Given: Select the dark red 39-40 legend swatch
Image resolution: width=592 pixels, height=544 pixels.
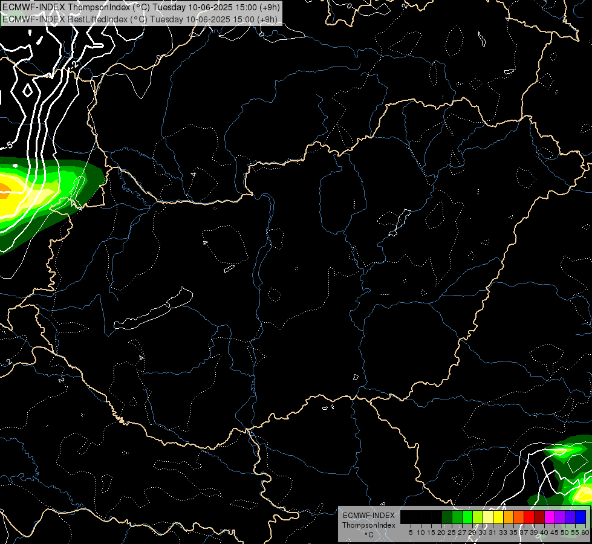Looking at the screenshot, I should click(x=539, y=517).
